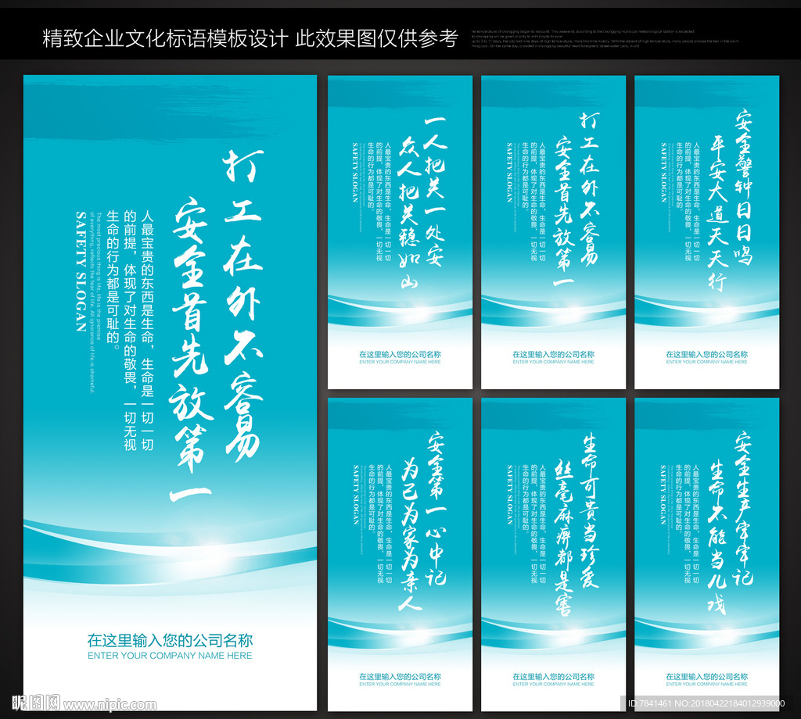The image size is (801, 719).
Task: Click the large slogan line 安全首先放第一 on the big poster
Action: point(191,351)
